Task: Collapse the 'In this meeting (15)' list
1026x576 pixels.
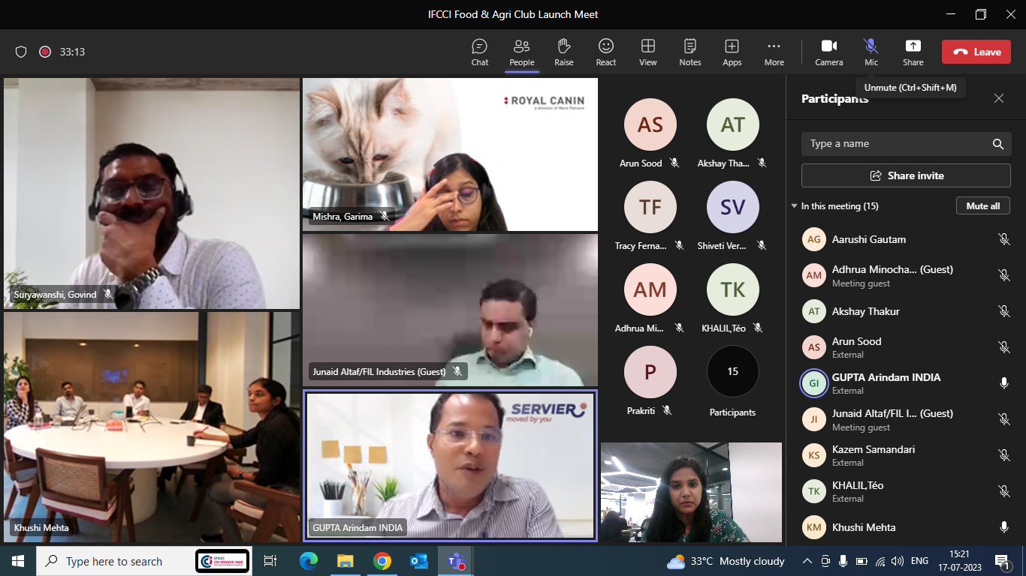Action: pos(795,206)
